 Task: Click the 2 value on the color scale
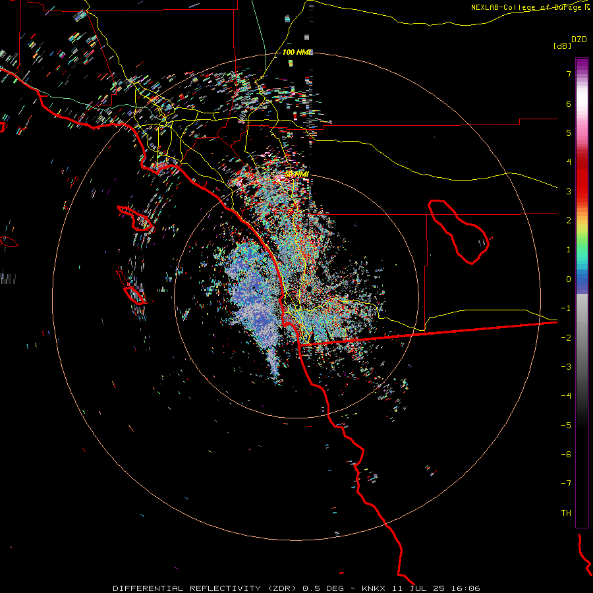pos(569,221)
